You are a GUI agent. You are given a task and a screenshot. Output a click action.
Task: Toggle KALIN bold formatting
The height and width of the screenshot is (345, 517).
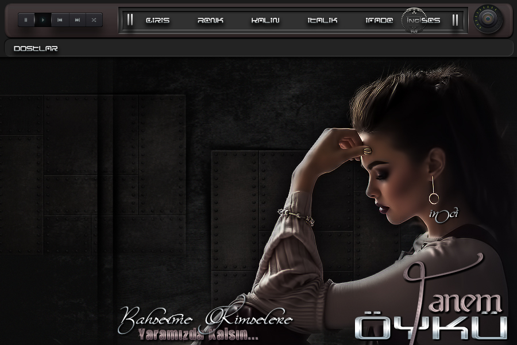(265, 20)
